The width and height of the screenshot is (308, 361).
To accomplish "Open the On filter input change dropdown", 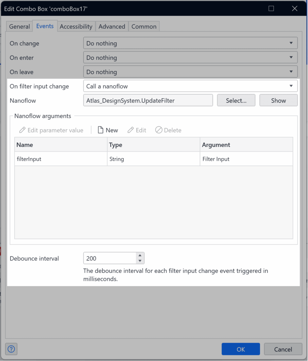I will (190, 86).
